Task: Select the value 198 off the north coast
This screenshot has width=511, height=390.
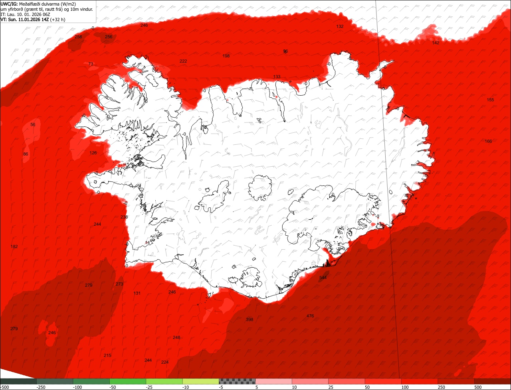Action: [226, 56]
